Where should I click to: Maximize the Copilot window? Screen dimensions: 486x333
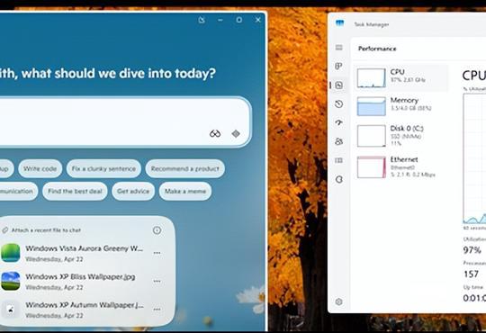click(x=239, y=20)
